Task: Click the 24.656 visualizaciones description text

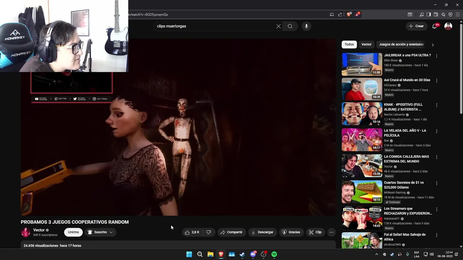Action: [x=41, y=246]
